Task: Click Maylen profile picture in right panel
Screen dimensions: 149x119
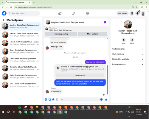Action: pos(128,24)
